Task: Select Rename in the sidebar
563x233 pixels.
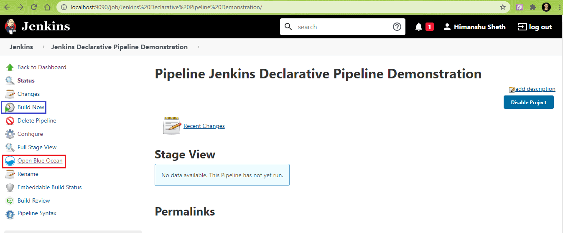Action: [28, 174]
